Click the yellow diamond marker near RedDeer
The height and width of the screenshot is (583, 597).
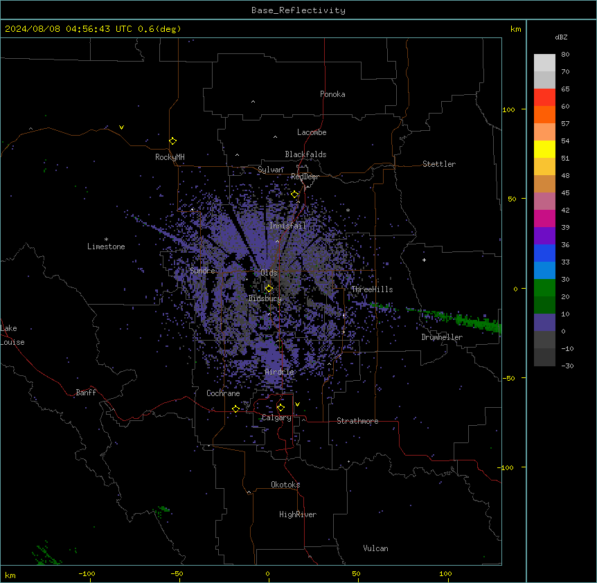click(x=295, y=195)
